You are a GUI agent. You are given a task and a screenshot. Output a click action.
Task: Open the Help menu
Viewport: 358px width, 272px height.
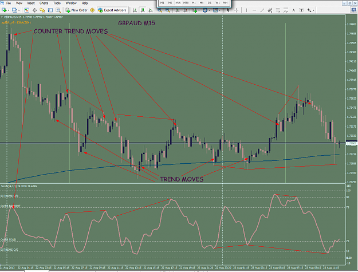84,3
